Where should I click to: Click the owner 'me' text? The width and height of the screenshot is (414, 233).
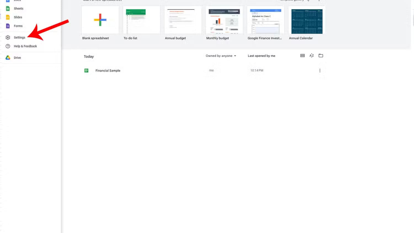(211, 70)
